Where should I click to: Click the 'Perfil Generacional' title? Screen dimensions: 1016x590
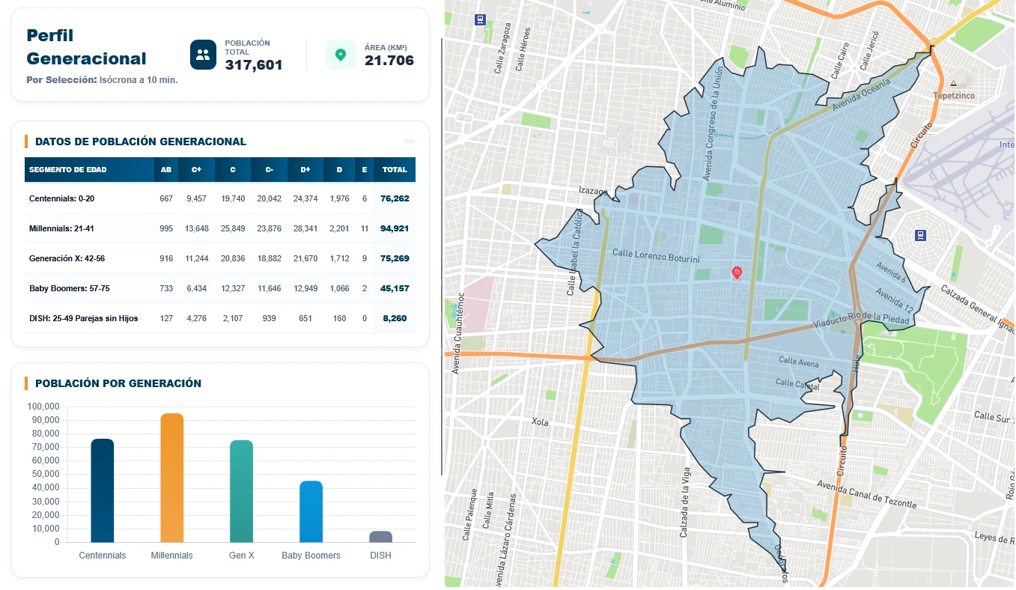coord(86,46)
